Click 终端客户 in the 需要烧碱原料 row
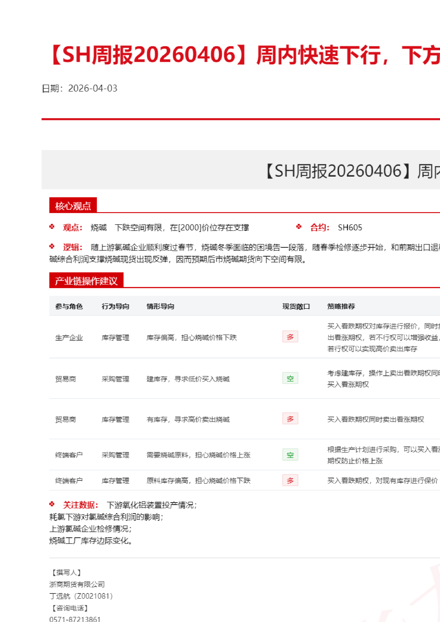The image size is (440, 622). (69, 455)
